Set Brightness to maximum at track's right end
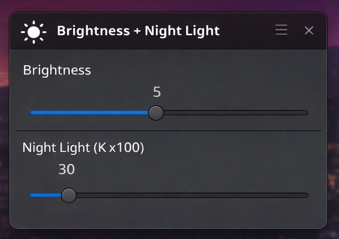 coord(307,113)
